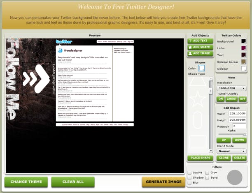The width and height of the screenshot is (252, 193).
Task: Open the Text color swatch
Action: (243, 55)
